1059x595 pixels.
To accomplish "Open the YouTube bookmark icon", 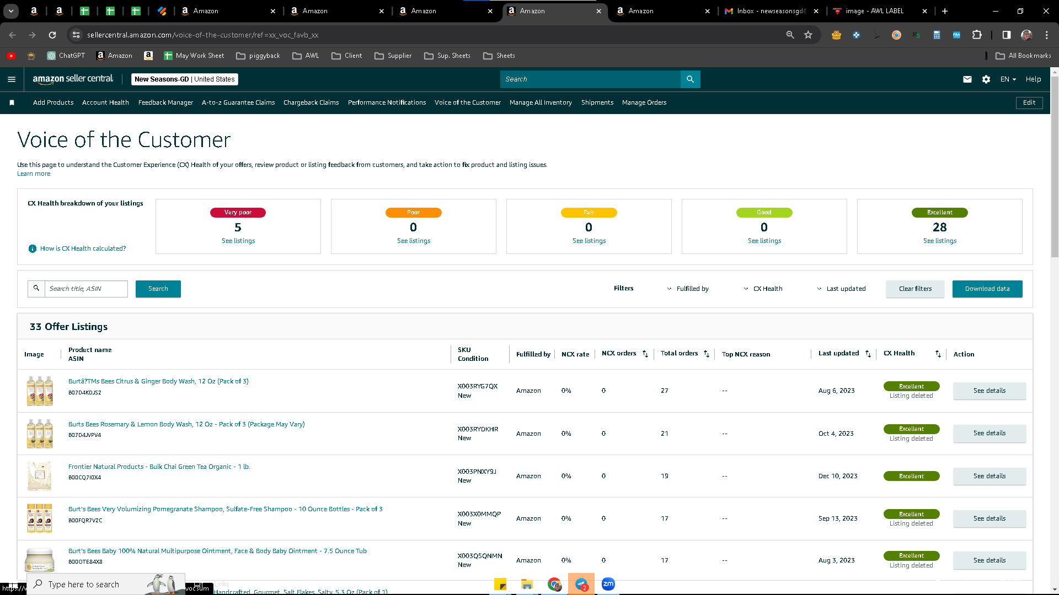I will (11, 56).
